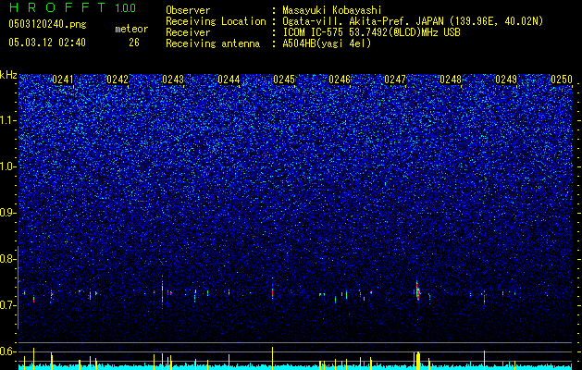Viewport: 582px width, 370px height.
Task: Click the 0250 time marker
Action: click(562, 80)
